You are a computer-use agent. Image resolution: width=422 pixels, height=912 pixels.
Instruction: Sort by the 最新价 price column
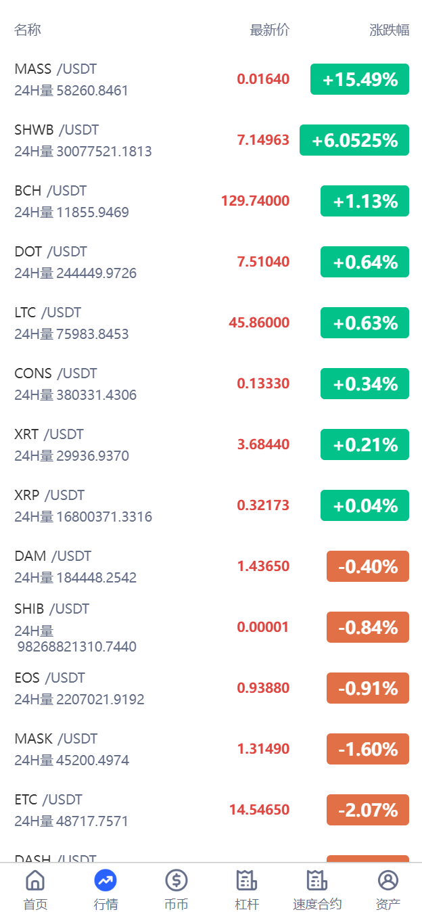(269, 30)
